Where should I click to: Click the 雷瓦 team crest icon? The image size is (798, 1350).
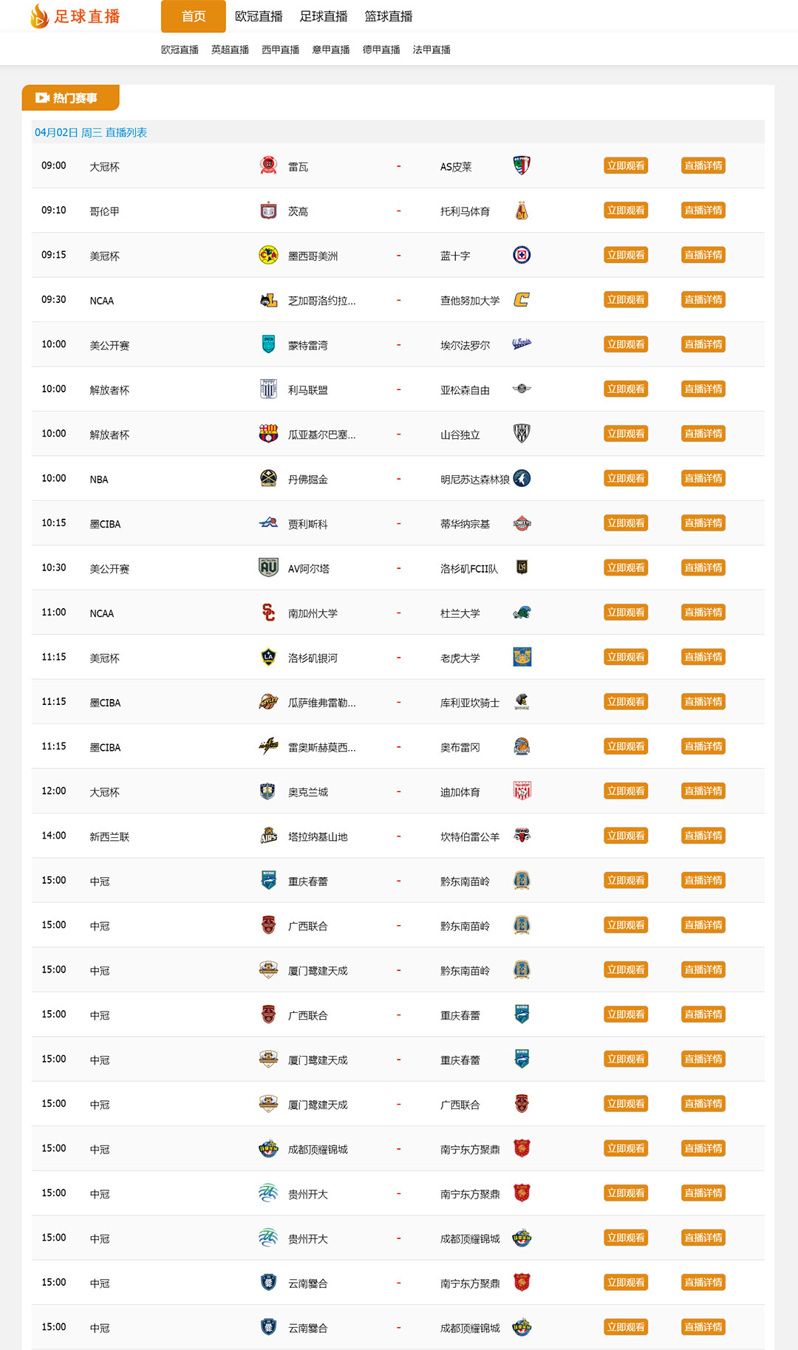point(268,166)
